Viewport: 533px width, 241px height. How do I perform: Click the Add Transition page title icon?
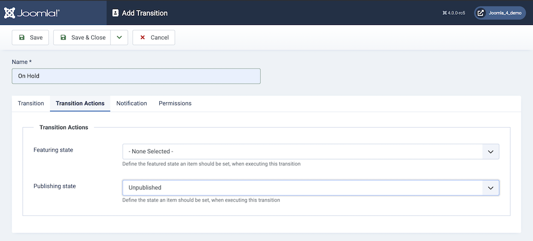pyautogui.click(x=116, y=13)
